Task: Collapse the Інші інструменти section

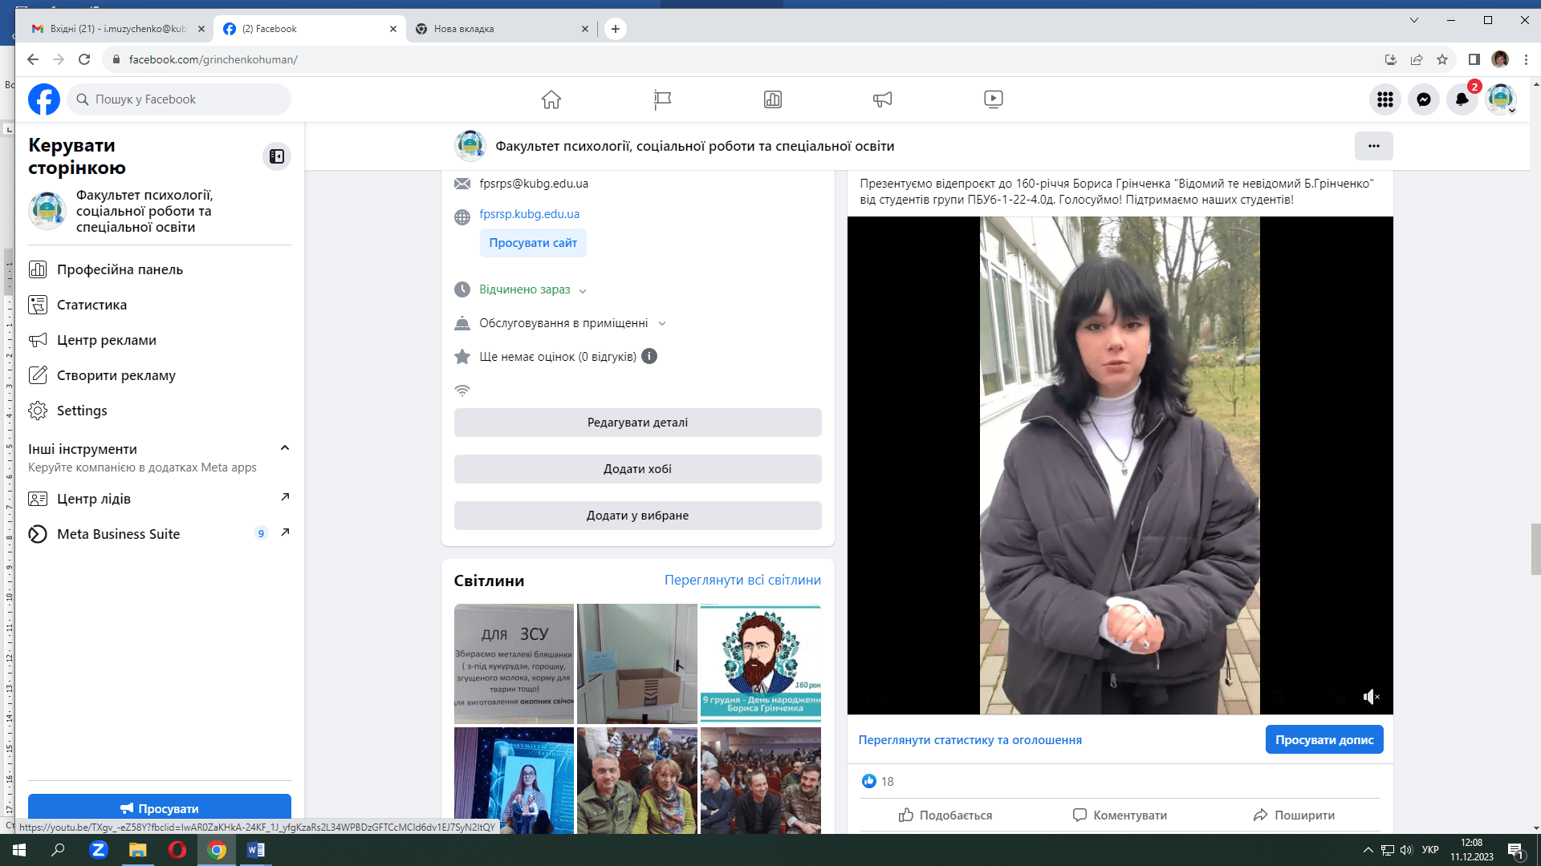Action: tap(284, 448)
